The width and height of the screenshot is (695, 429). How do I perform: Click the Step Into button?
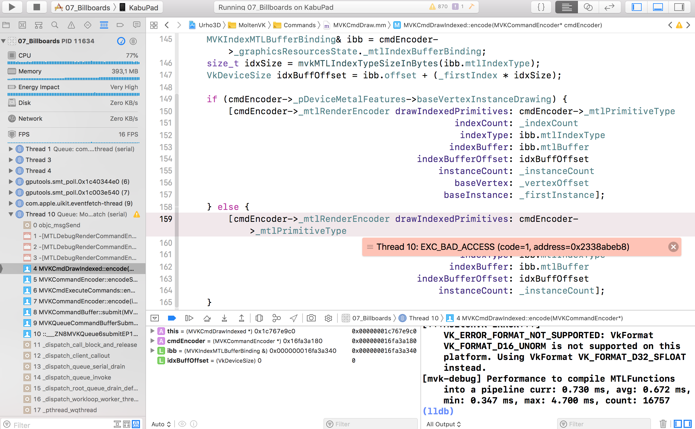coord(224,318)
